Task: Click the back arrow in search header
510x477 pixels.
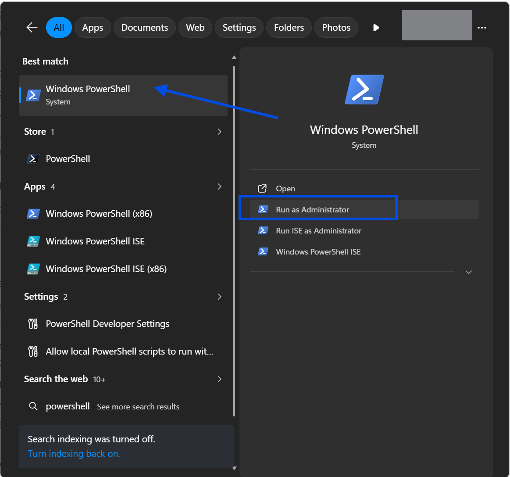Action: (32, 28)
